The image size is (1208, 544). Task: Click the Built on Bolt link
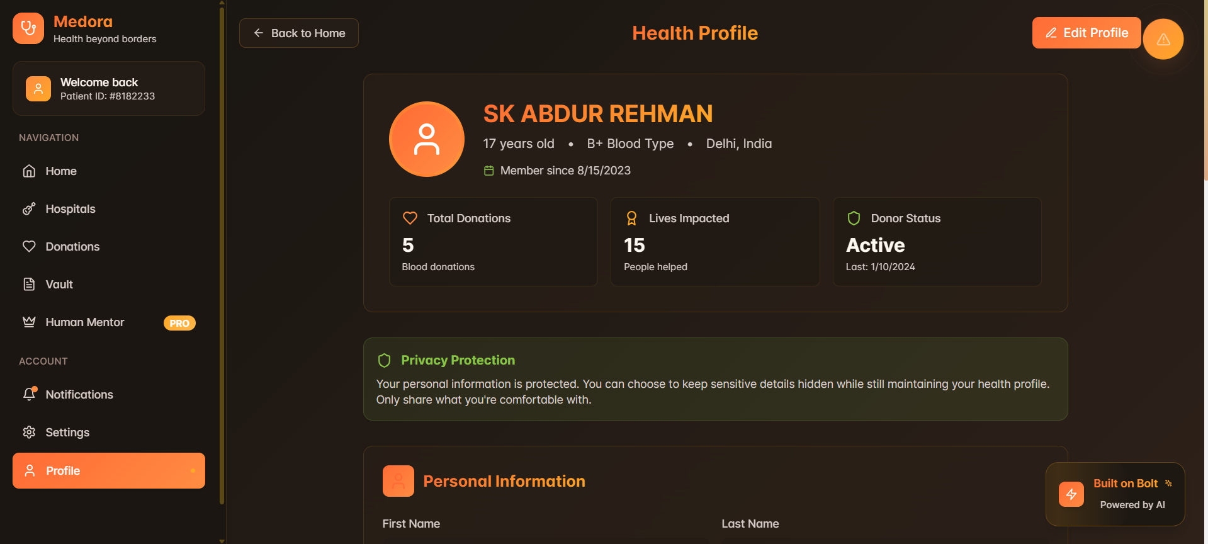1115,494
